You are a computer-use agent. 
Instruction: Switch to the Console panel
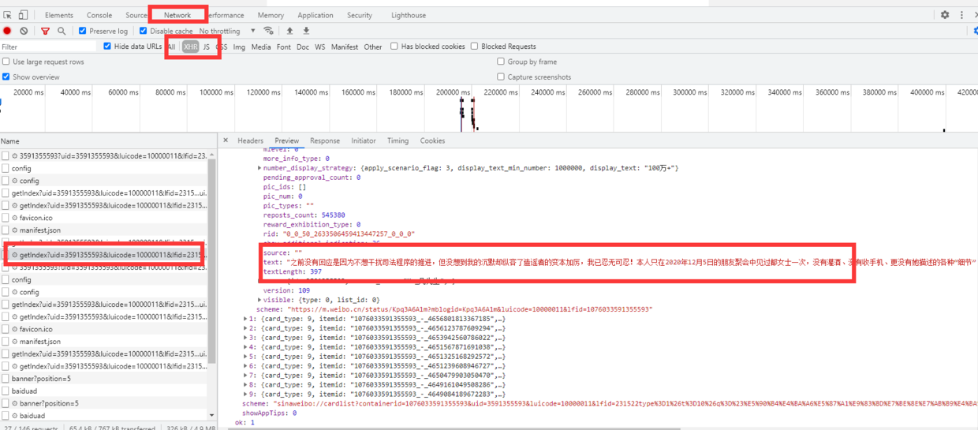(99, 15)
